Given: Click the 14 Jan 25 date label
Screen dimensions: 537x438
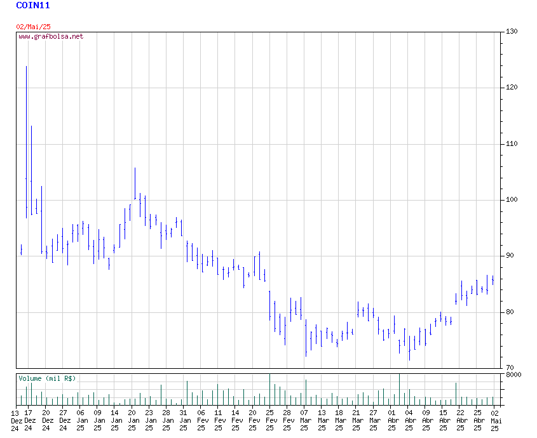Looking at the screenshot, I should pyautogui.click(x=115, y=421).
